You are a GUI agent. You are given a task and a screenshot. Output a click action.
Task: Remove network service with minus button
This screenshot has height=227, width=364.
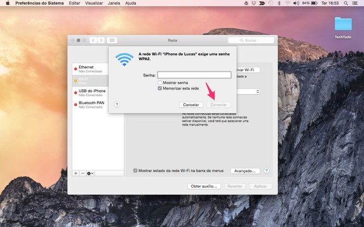pyautogui.click(x=83, y=173)
